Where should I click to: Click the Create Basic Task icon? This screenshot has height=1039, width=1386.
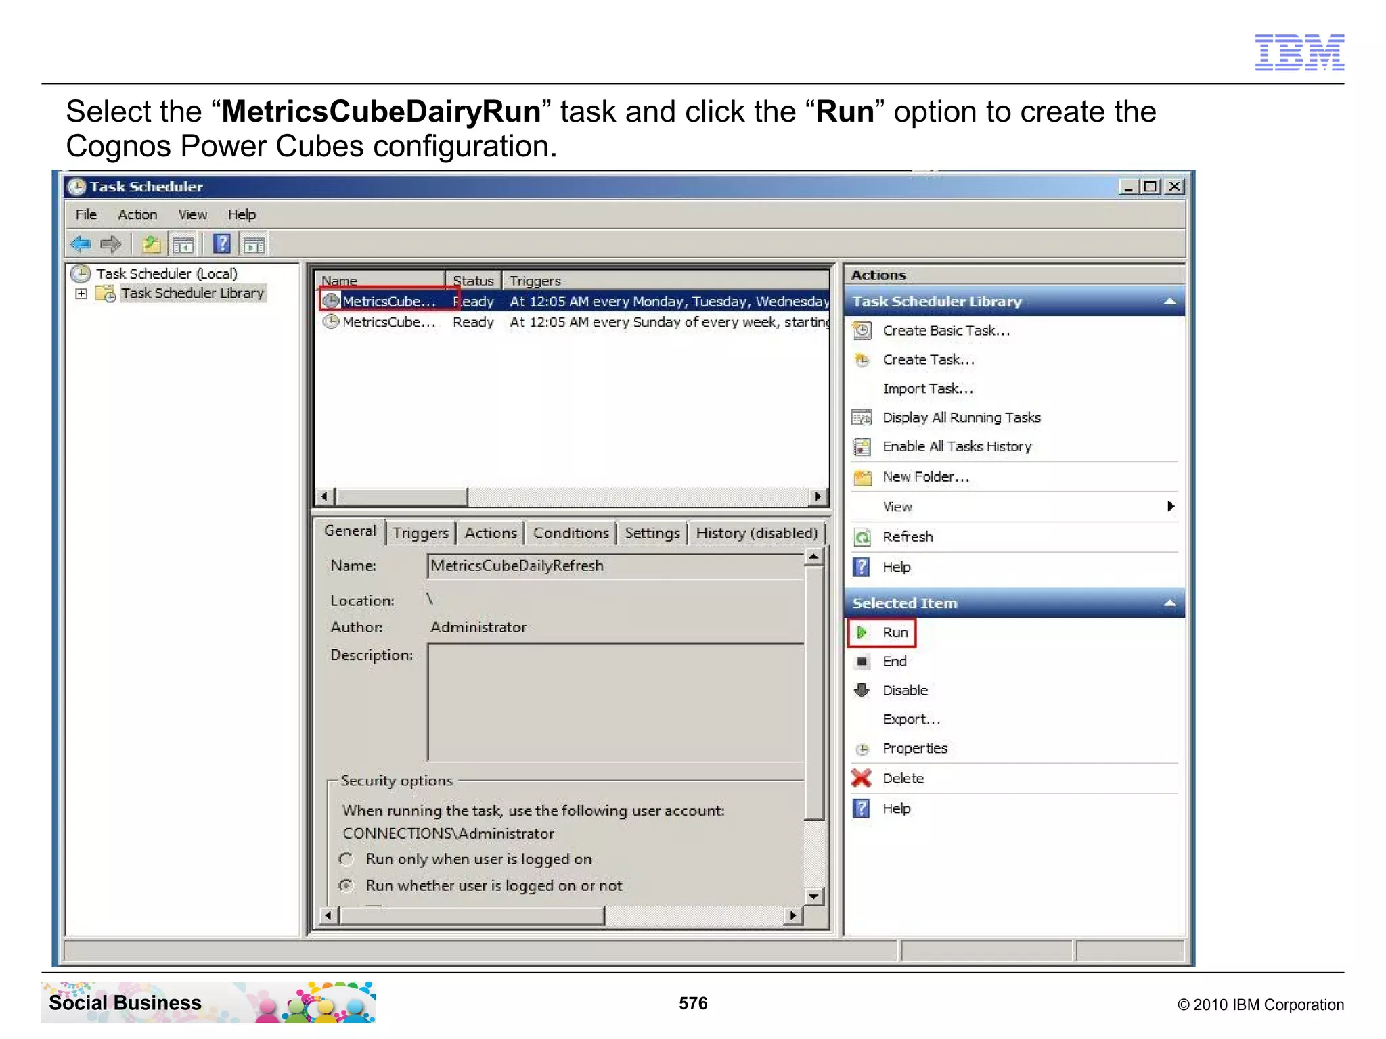tap(862, 331)
